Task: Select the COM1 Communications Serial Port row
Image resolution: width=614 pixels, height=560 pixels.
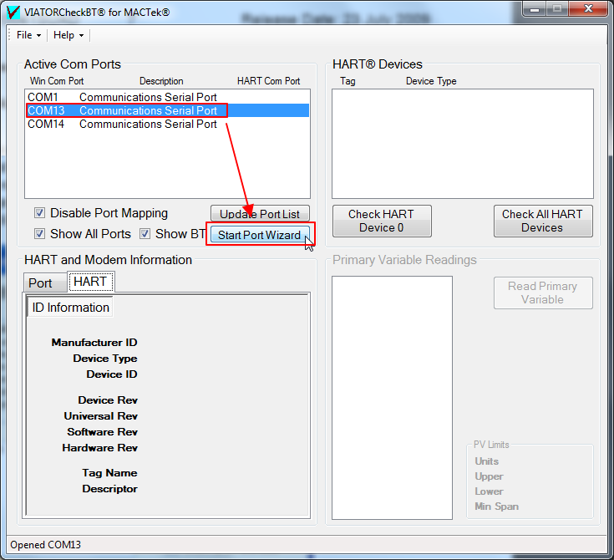Action: click(x=168, y=97)
